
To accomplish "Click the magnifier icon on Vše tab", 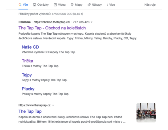I will point(20,5).
